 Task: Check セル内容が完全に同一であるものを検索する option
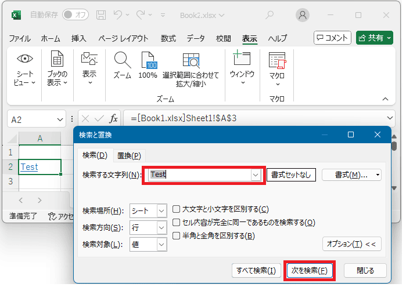point(177,223)
